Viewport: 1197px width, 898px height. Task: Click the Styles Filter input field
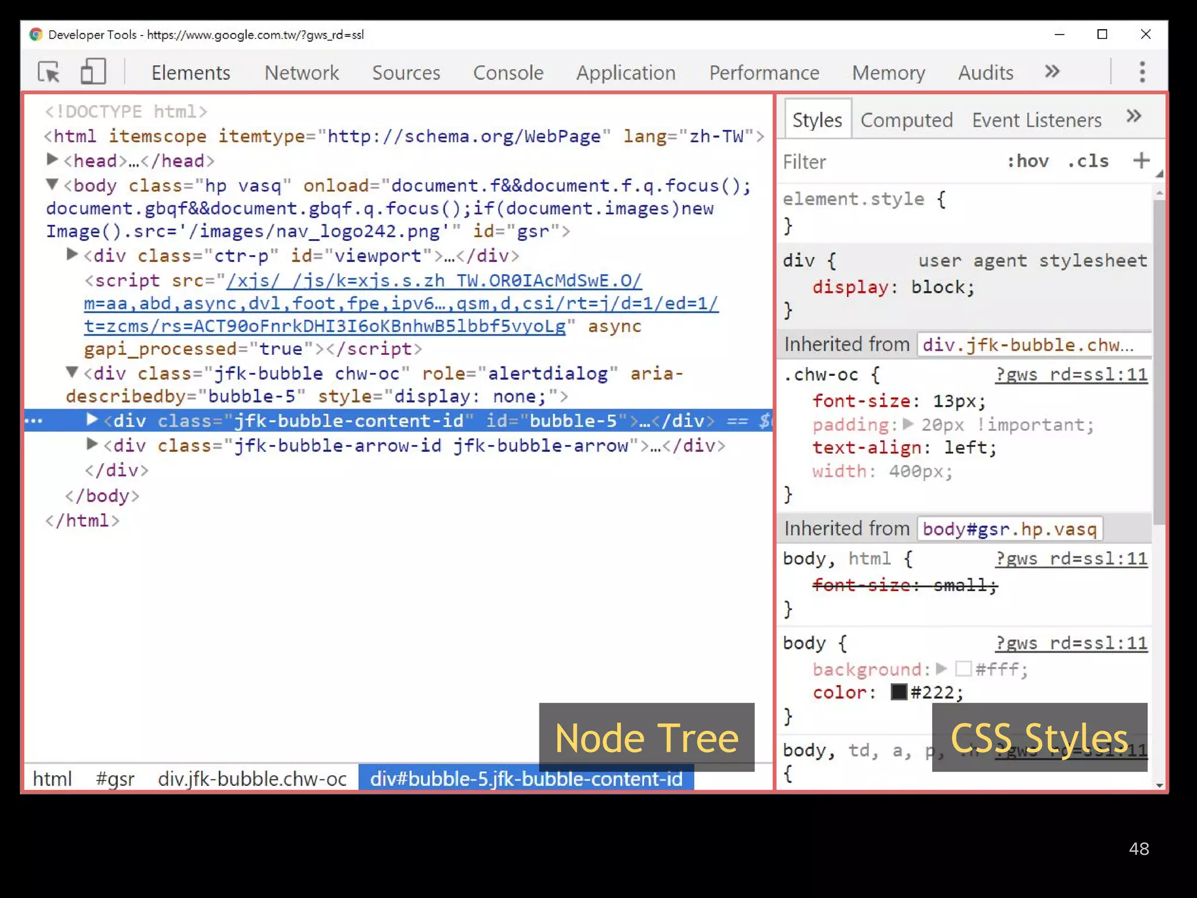[x=888, y=161]
